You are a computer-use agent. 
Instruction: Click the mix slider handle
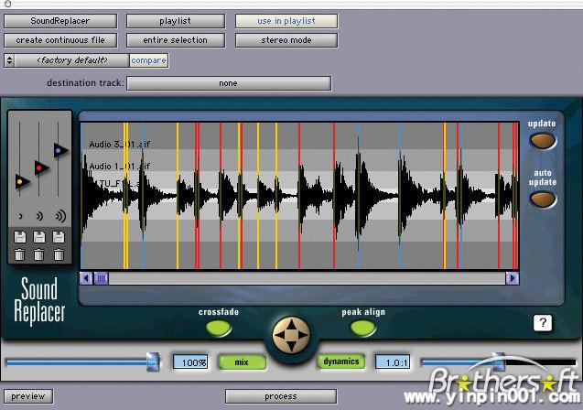153,362
